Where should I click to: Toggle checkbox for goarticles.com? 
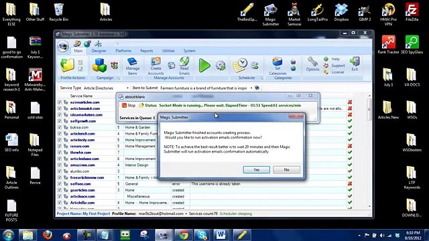pos(60,190)
